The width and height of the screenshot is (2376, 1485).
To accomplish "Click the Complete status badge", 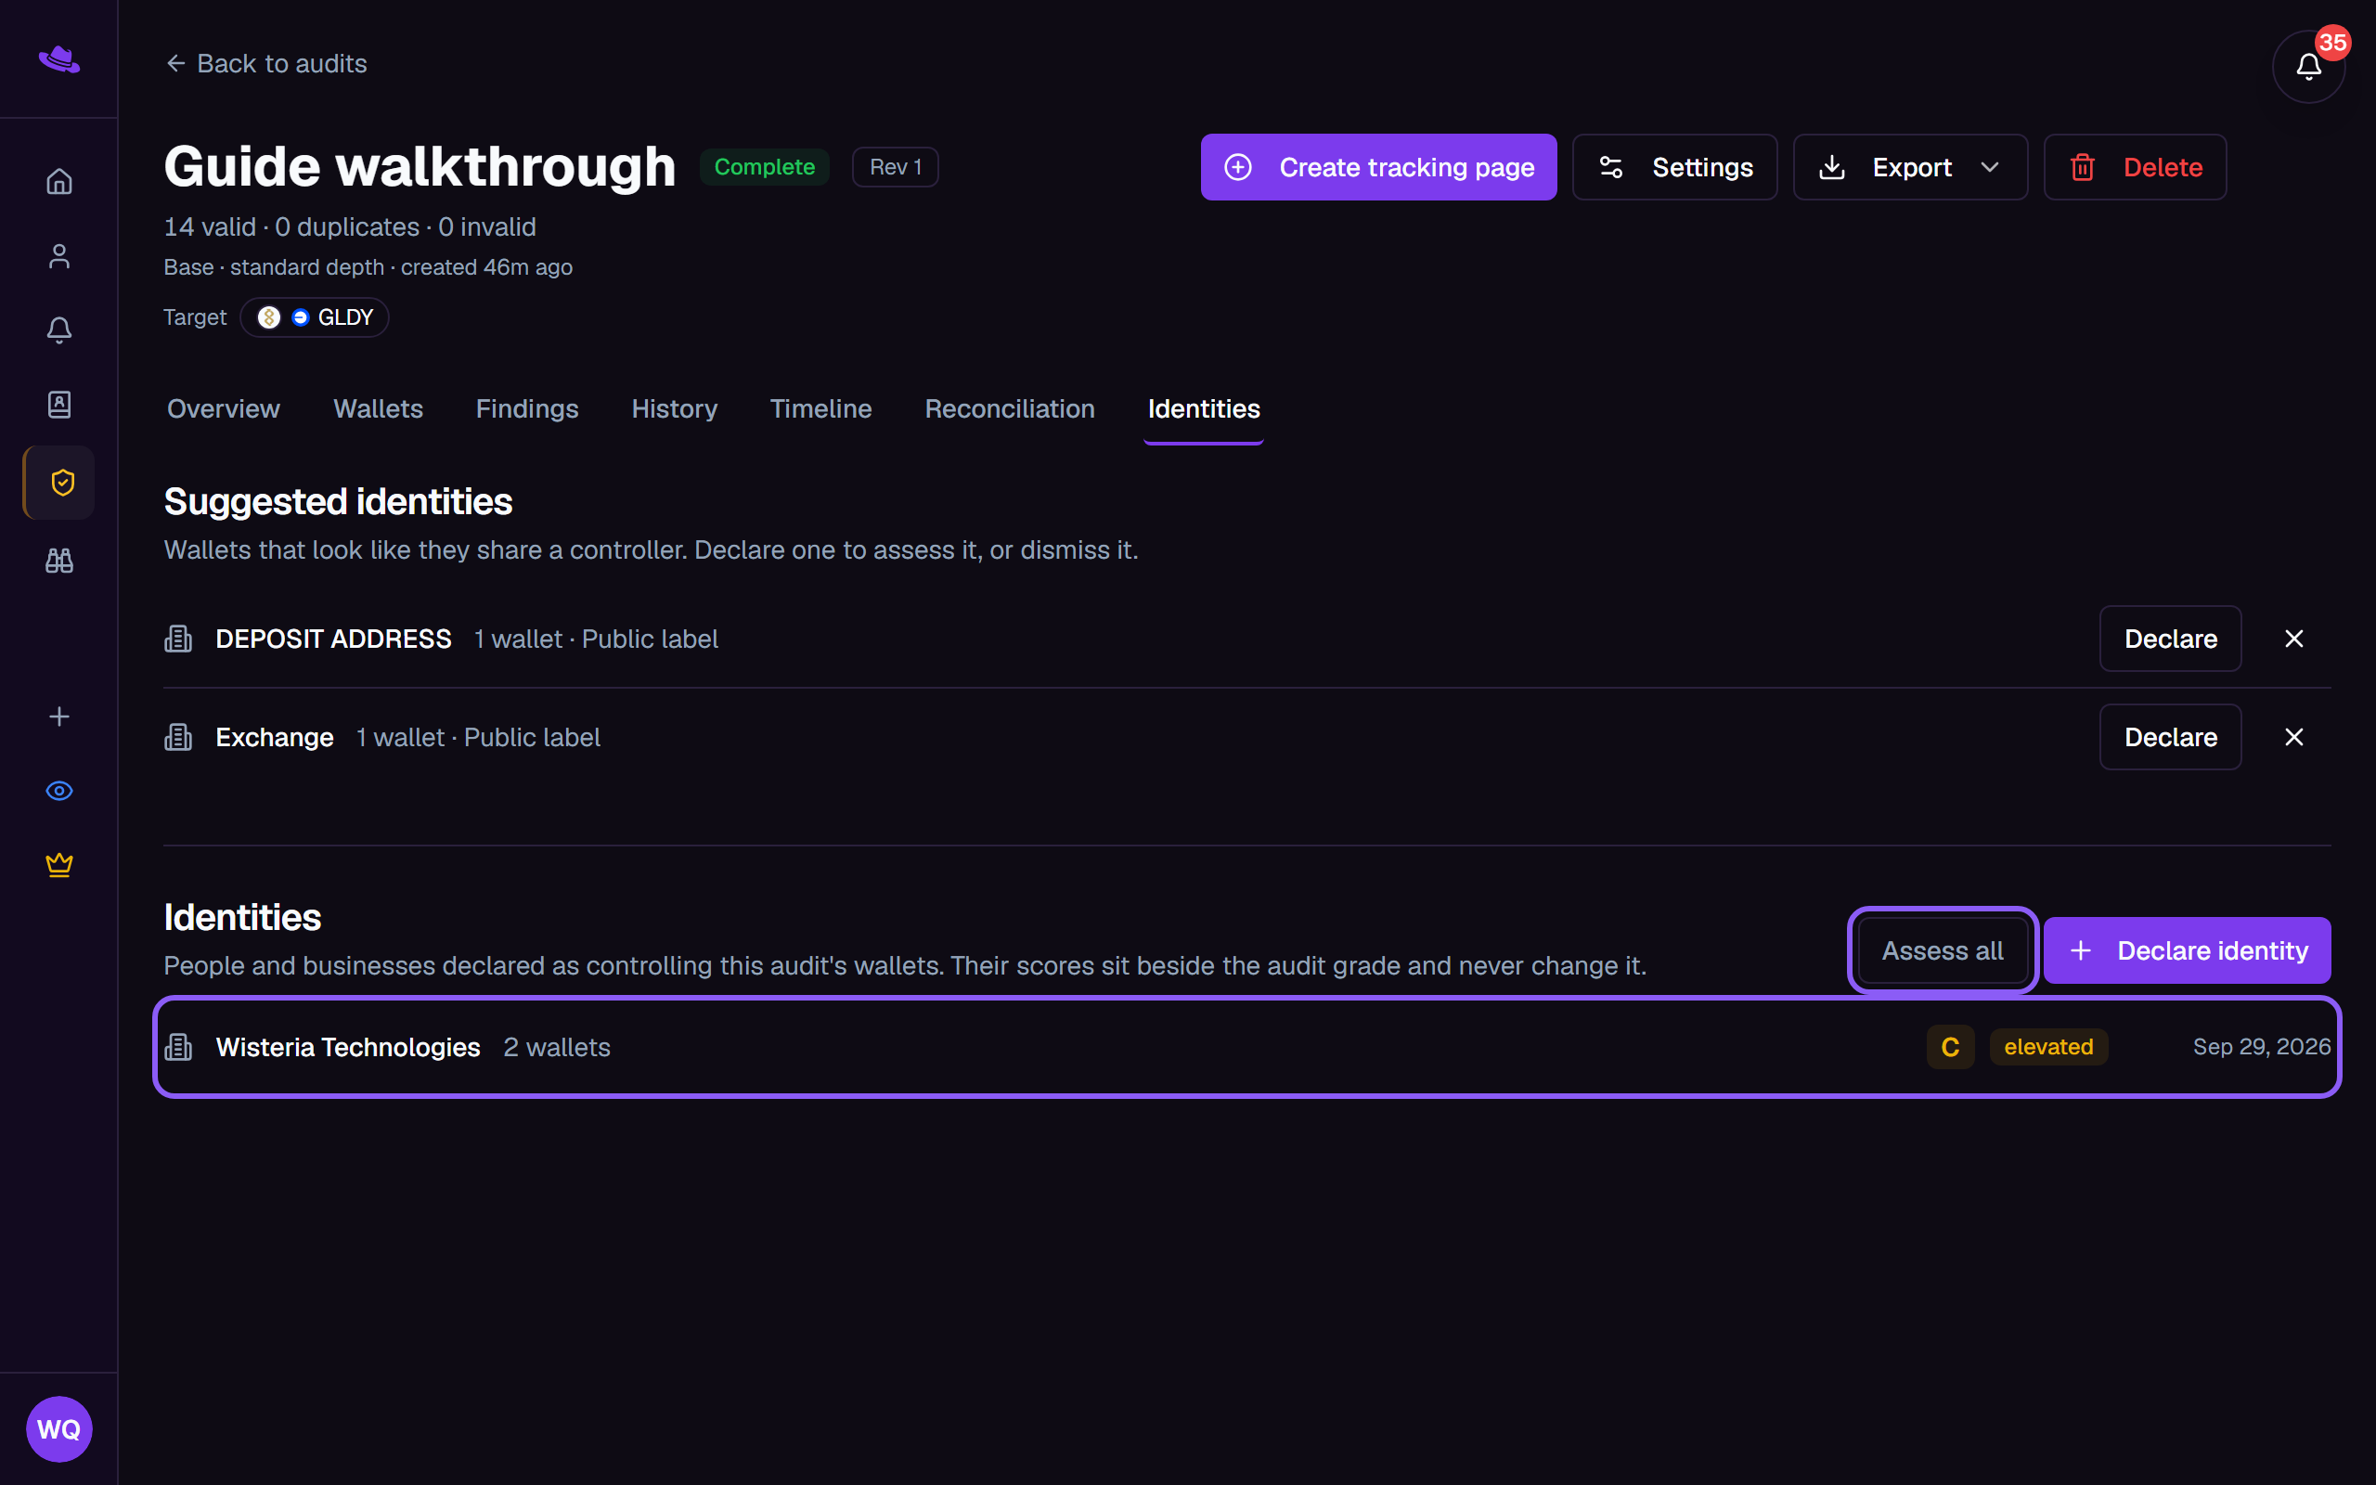I will 764,167.
